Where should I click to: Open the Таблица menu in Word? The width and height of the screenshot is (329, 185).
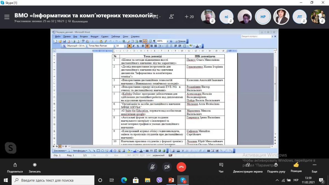[x=116, y=36]
